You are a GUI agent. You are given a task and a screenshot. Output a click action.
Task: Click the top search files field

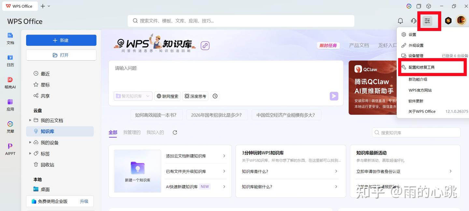click(241, 21)
